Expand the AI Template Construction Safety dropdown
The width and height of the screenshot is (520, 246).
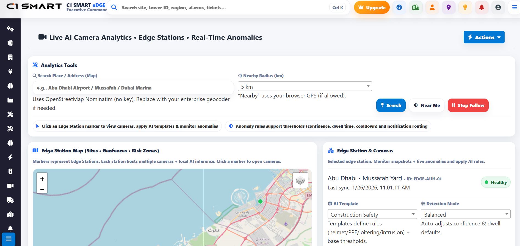372,214
